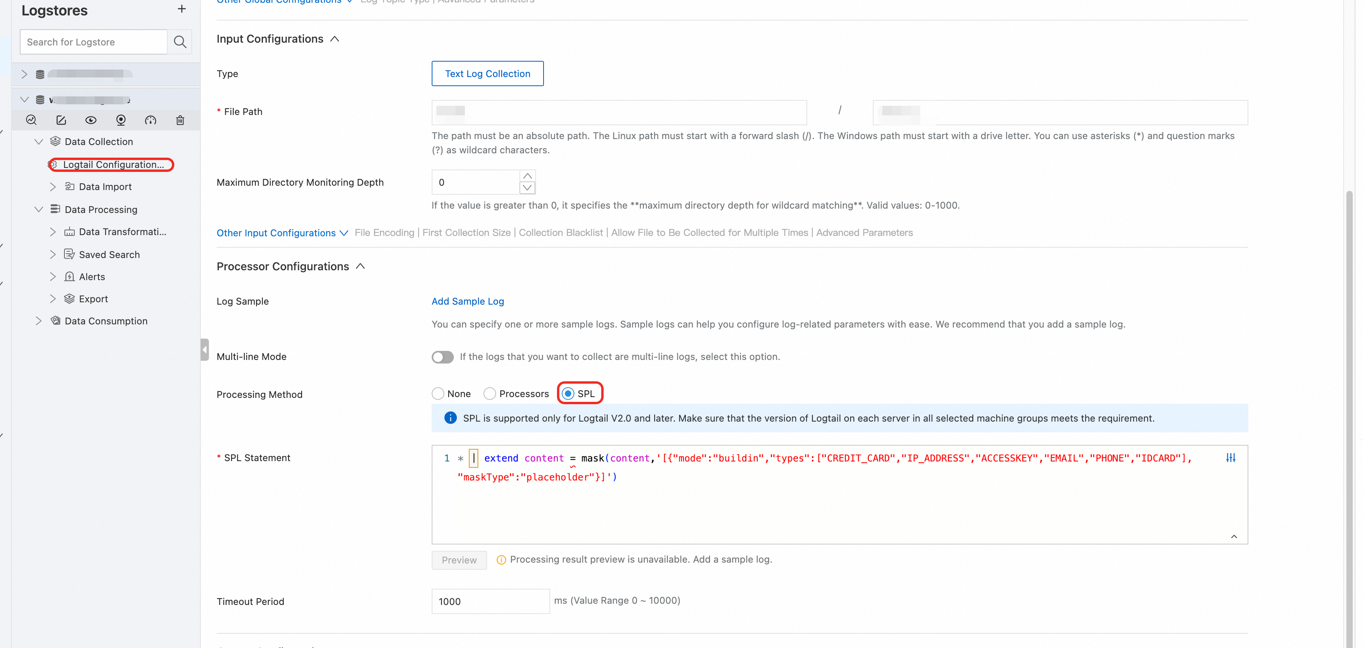Click the Data Import icon
1363x648 pixels.
point(69,186)
